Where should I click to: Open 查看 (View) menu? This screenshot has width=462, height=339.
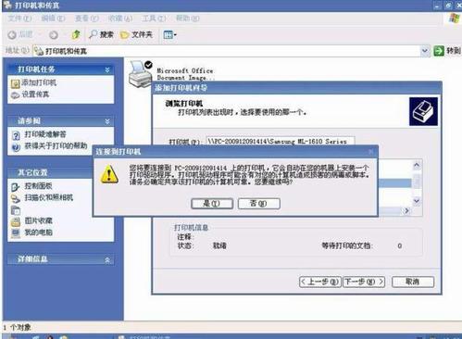pos(87,19)
